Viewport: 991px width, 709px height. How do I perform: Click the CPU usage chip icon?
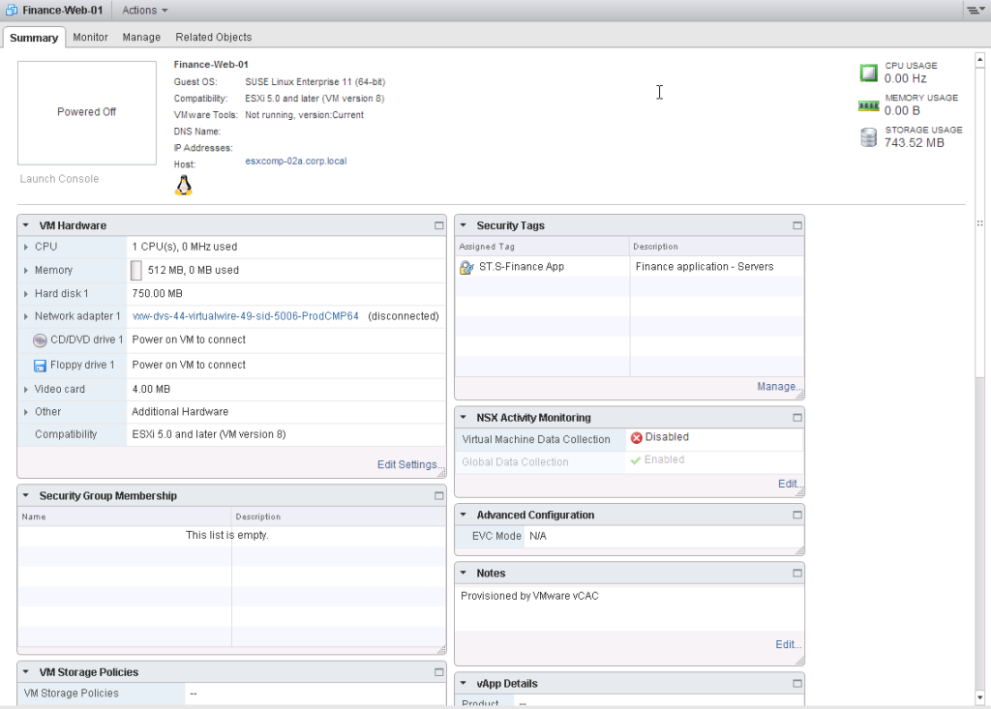(868, 73)
